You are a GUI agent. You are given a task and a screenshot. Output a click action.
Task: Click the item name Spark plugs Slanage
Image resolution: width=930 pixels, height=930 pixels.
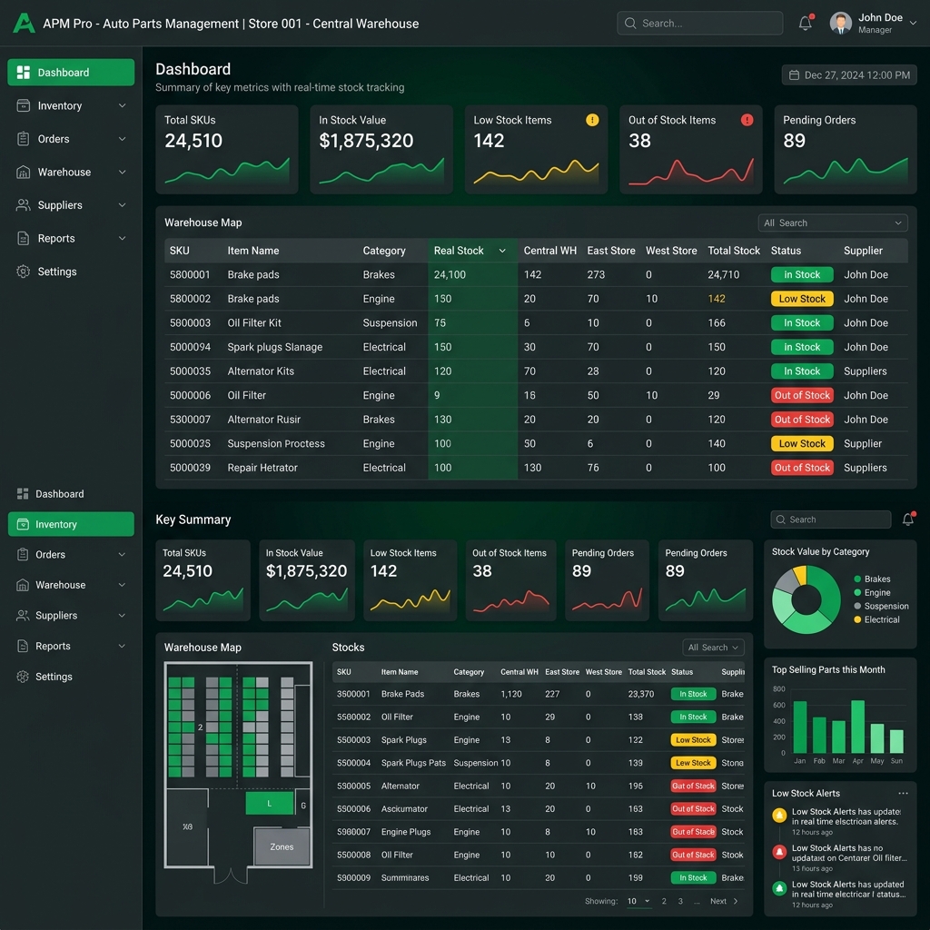274,348
